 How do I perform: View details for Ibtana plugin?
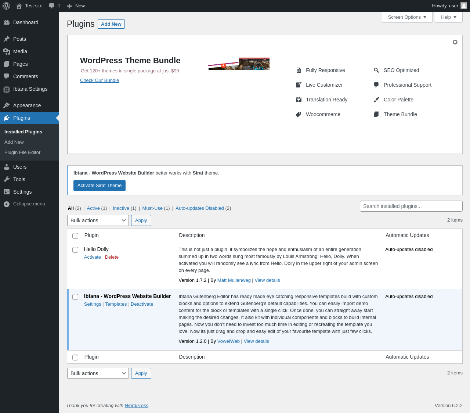[256, 341]
